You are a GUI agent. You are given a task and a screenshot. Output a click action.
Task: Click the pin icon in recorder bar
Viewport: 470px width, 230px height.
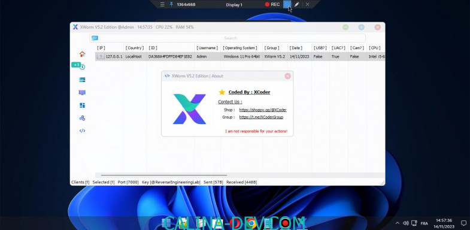coord(171,5)
